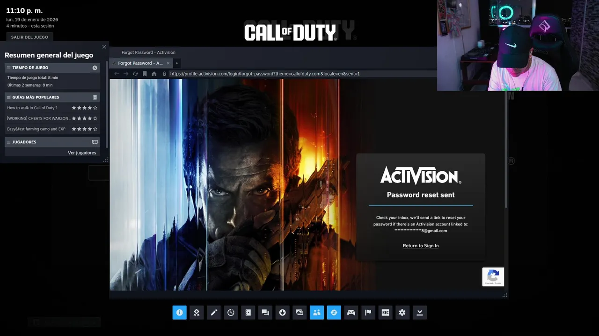
Task: Toggle the Friends list icon in overlay toolbar
Action: click(x=317, y=313)
